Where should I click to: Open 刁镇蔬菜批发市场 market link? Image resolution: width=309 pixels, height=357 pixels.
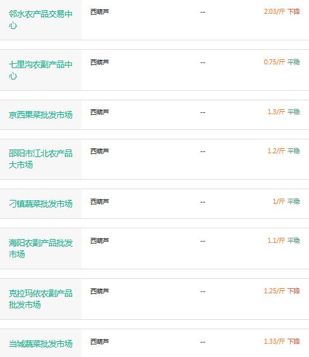pyautogui.click(x=40, y=204)
